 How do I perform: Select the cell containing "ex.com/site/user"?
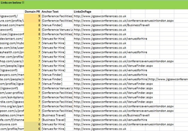12,48
